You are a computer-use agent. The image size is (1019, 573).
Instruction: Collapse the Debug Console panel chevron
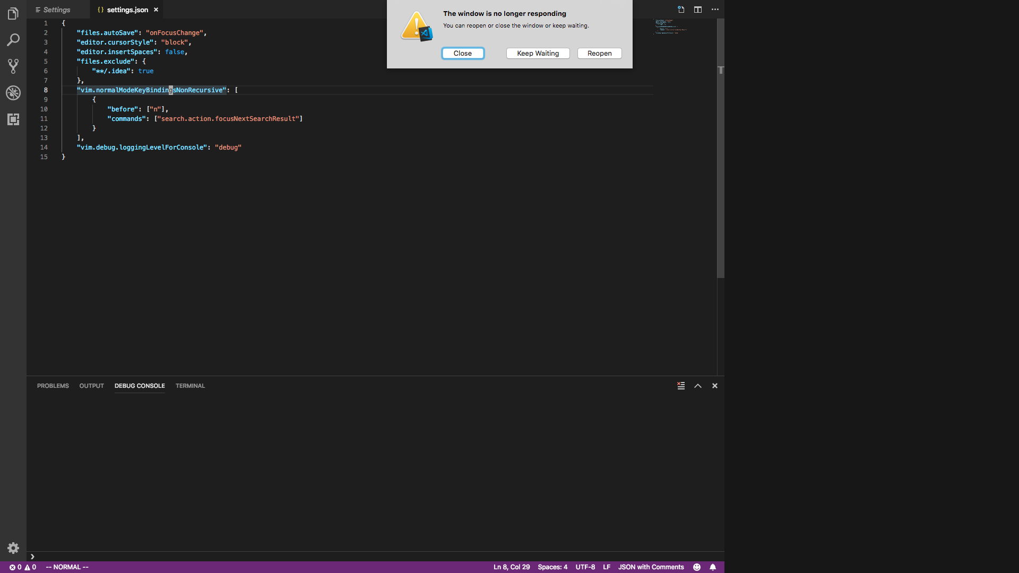[697, 386]
